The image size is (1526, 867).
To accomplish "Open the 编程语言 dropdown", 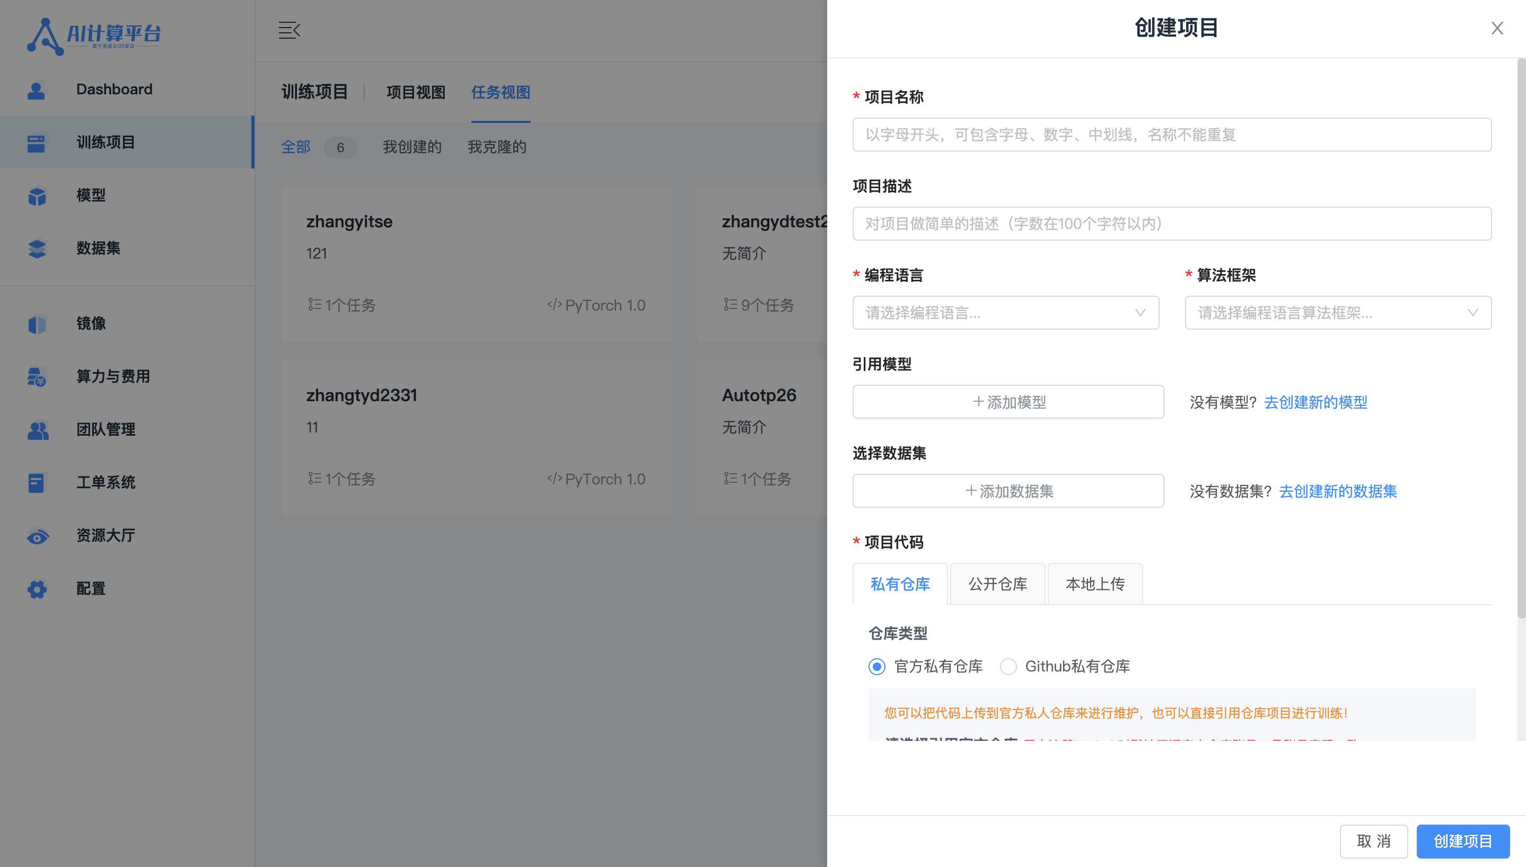I will tap(1005, 313).
